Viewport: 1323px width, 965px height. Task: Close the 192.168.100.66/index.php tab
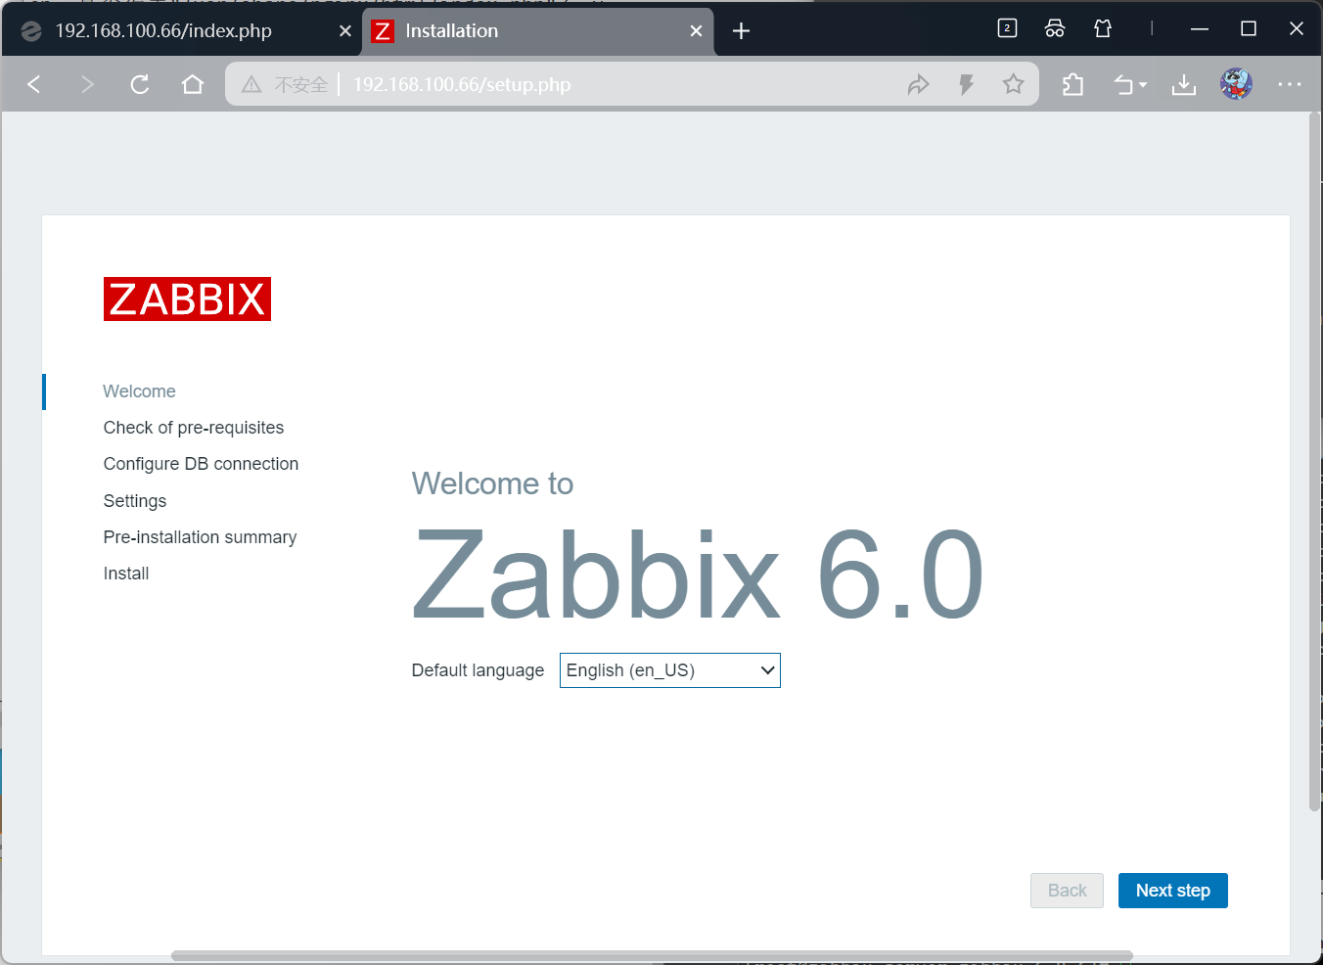pyautogui.click(x=344, y=31)
